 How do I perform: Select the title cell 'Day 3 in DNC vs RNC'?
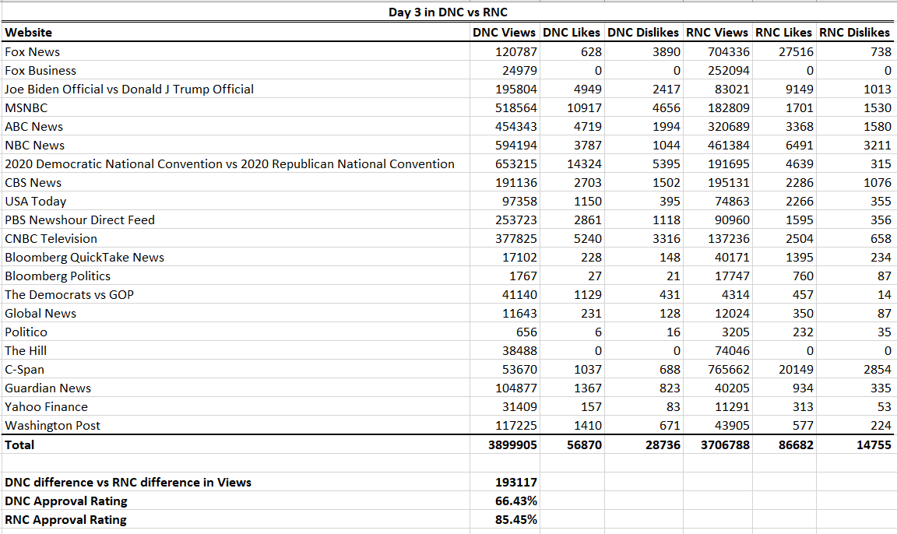(x=448, y=12)
